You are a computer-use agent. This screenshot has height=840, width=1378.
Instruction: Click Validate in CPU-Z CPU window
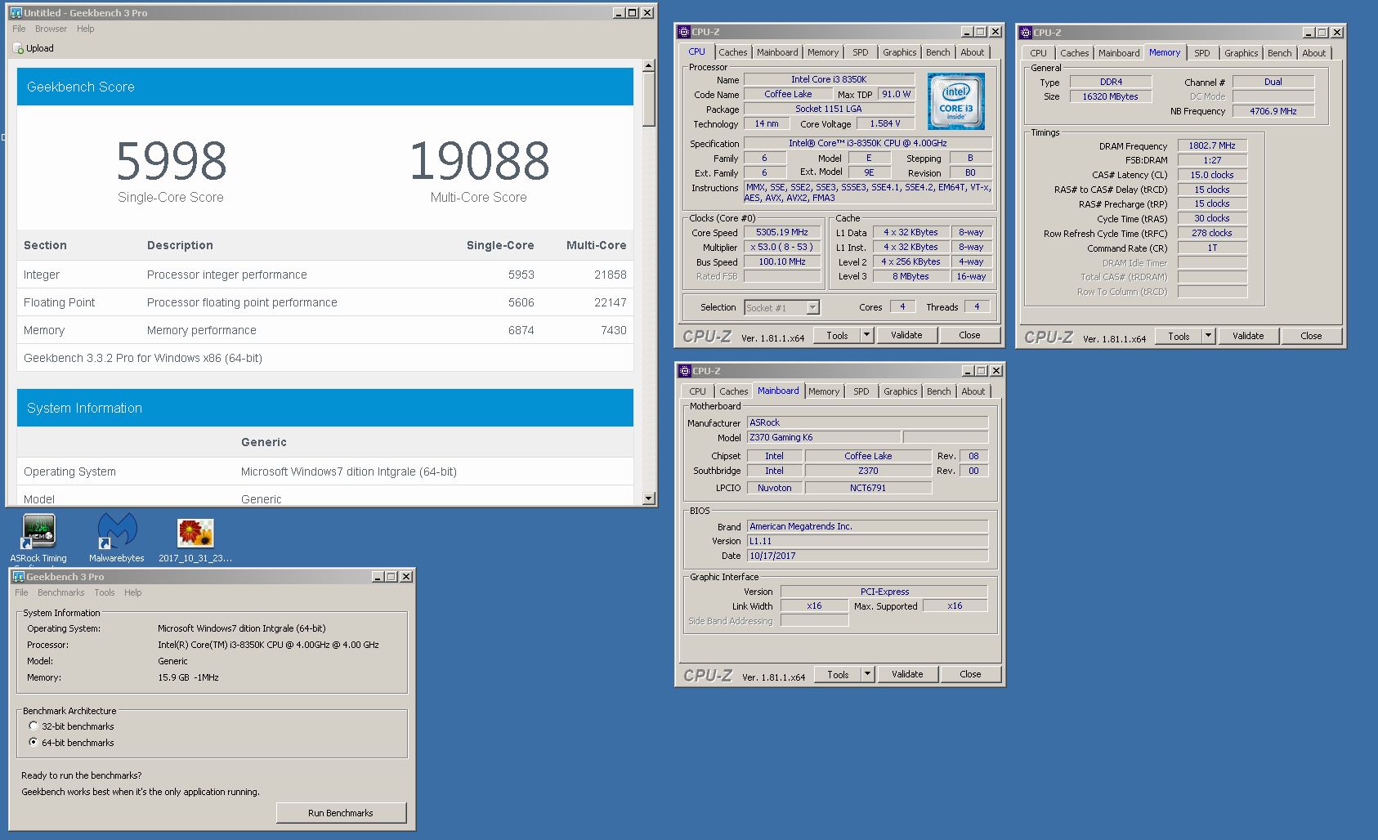pos(906,335)
